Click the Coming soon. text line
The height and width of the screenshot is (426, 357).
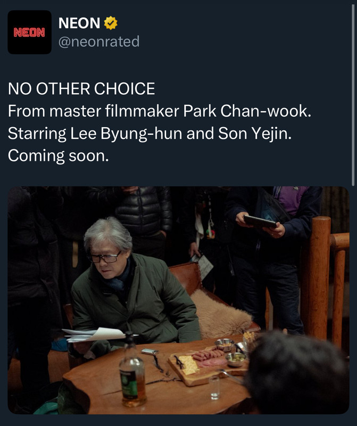coord(59,156)
